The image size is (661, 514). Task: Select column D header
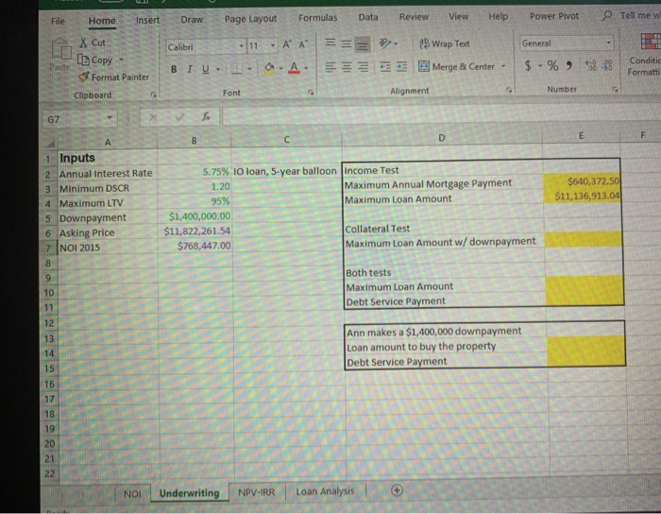pos(441,138)
